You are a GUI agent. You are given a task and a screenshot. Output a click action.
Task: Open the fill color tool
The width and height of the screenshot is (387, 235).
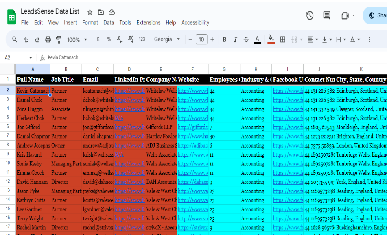(x=271, y=39)
